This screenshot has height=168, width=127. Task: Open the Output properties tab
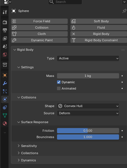tap(5, 30)
